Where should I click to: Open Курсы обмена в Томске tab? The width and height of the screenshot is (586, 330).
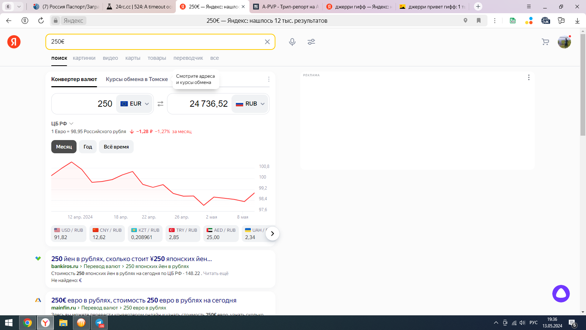[x=137, y=79]
